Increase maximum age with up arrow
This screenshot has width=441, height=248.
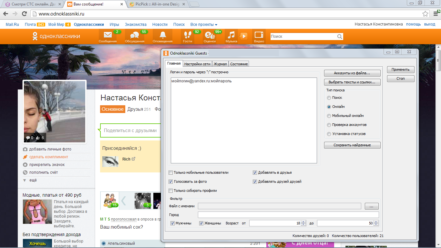pyautogui.click(x=376, y=222)
